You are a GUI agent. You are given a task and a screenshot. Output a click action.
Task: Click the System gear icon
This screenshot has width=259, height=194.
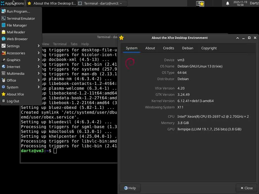[4, 87]
